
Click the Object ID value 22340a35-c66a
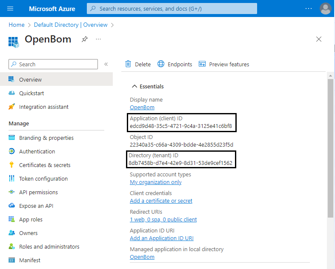pyautogui.click(x=181, y=145)
